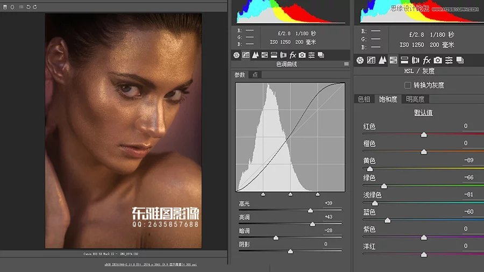Viewport: 484px width, 272px height.
Task: Click the 红色 saturation slider handle
Action: (424, 134)
